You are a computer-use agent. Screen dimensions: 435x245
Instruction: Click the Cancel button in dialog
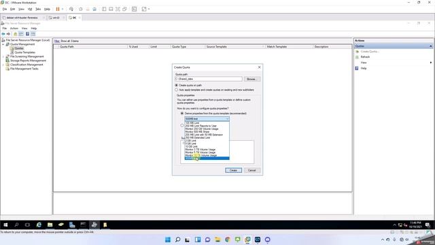coord(252,170)
